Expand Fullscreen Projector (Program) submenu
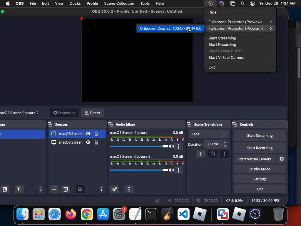This screenshot has height=226, width=301. [240, 29]
